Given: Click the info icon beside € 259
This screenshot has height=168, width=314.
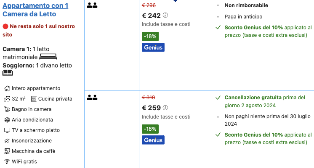Looking at the screenshot, I should click(x=165, y=108).
